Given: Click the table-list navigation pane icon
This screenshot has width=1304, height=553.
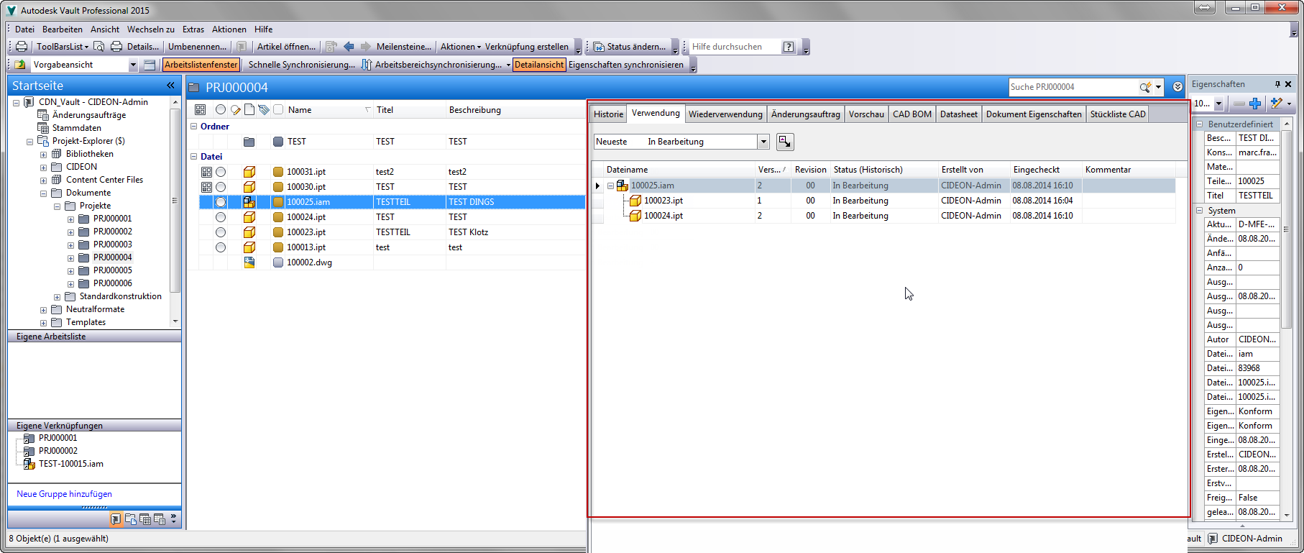Looking at the screenshot, I should pos(160,519).
